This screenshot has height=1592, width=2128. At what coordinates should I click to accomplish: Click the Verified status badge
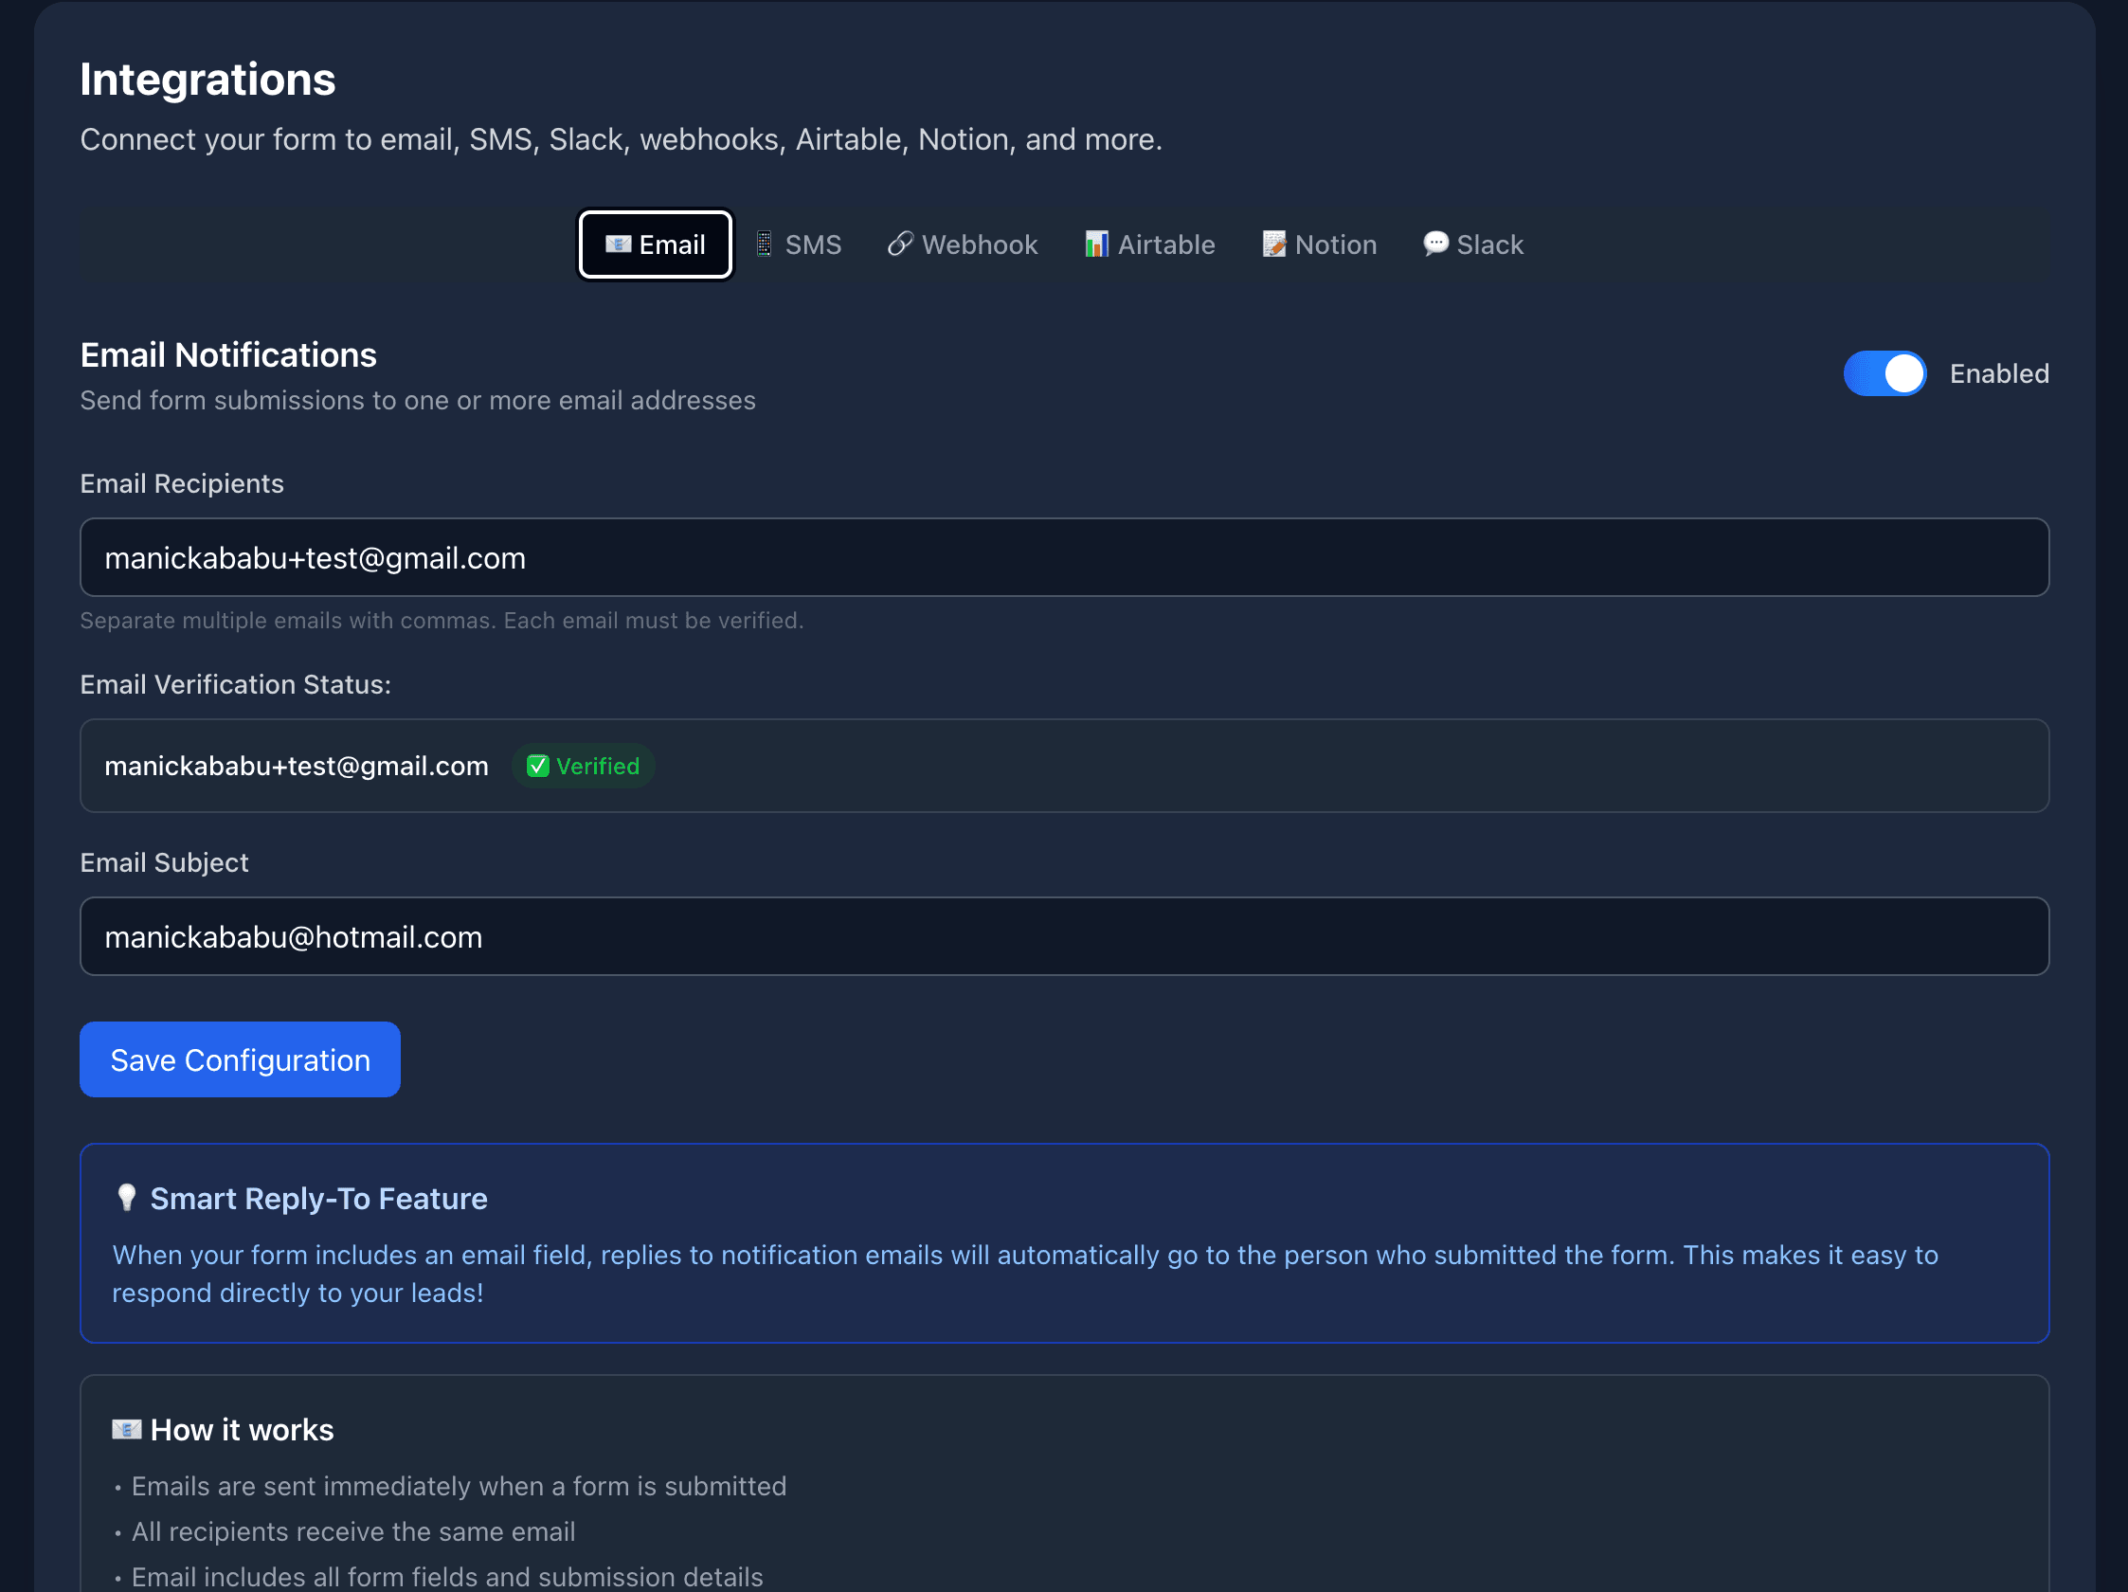583,766
